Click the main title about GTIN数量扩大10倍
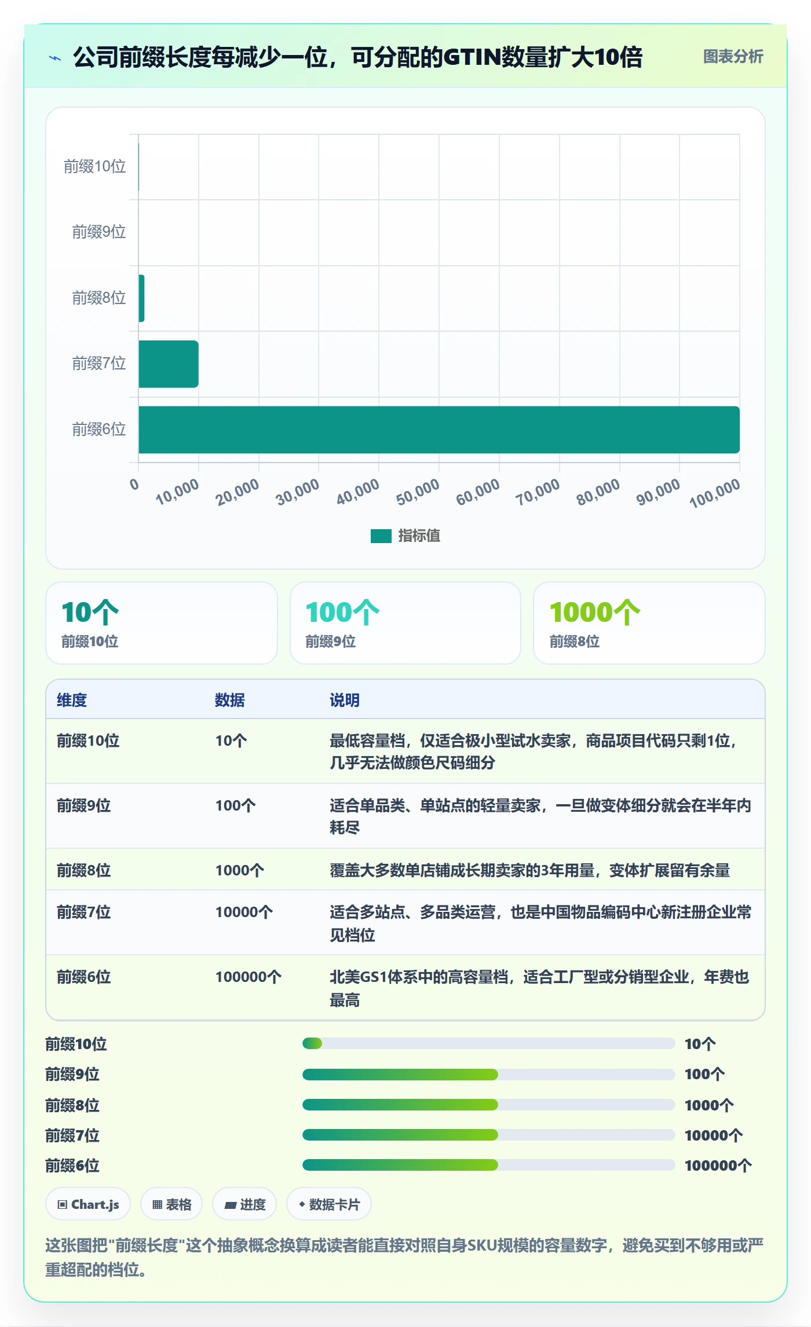The image size is (811, 1327). [358, 57]
